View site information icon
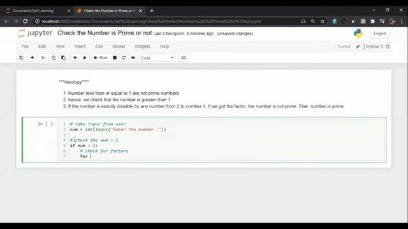This screenshot has width=408, height=229. coord(37,21)
